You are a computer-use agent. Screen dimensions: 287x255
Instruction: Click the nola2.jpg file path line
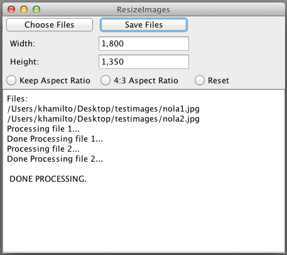(104, 119)
